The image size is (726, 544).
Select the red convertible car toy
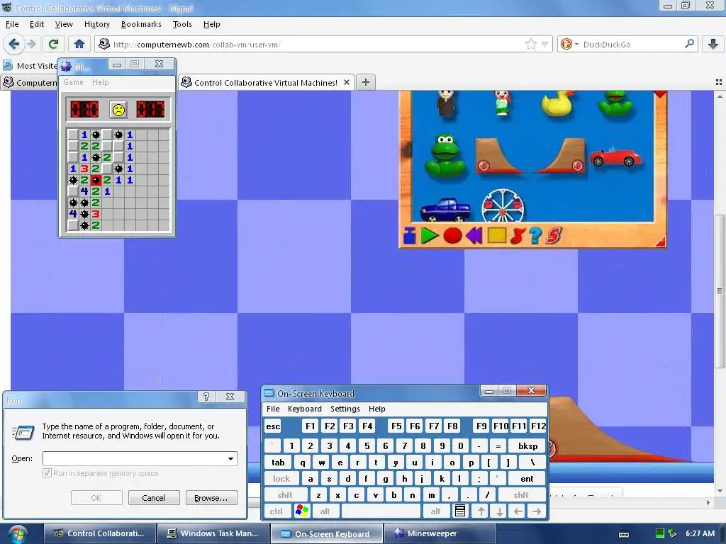pyautogui.click(x=615, y=157)
